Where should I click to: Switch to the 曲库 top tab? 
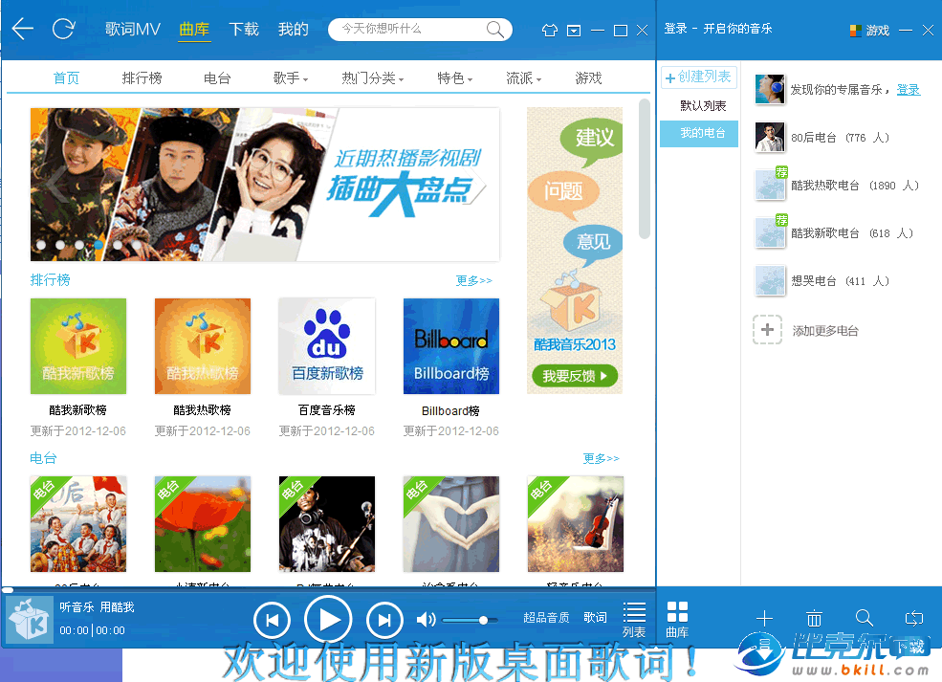click(194, 29)
